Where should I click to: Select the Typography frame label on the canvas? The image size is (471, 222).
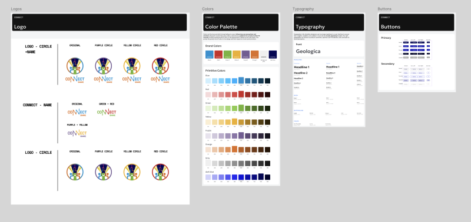(x=303, y=9)
